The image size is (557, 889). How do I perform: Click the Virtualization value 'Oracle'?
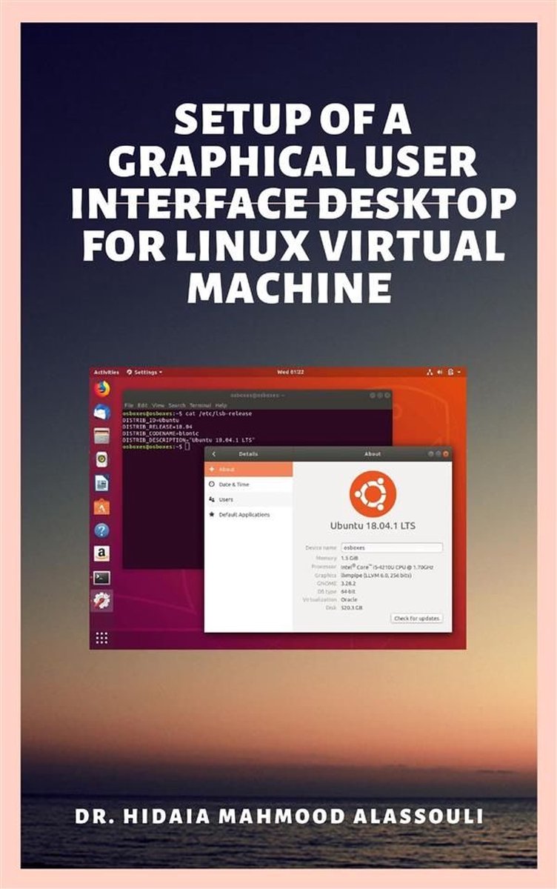(348, 600)
